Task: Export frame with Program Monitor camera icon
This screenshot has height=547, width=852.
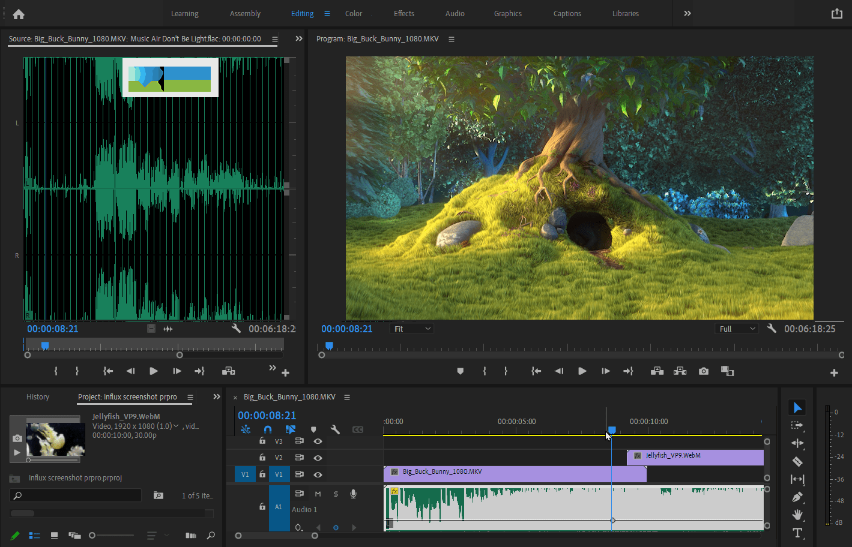Action: 704,371
